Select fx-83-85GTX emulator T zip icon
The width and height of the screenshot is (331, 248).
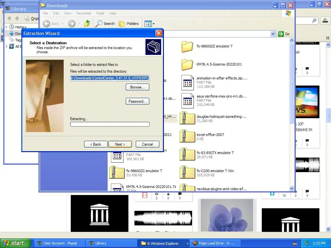tap(187, 155)
